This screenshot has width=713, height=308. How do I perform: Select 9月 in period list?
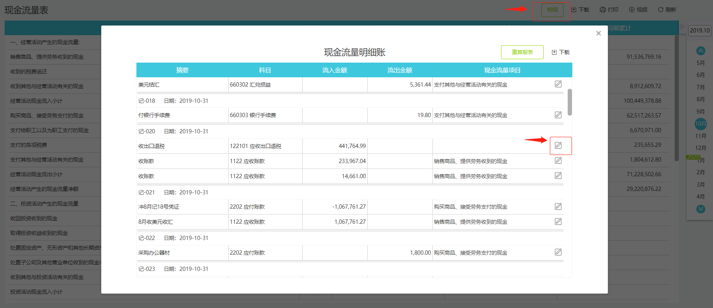pos(701,112)
